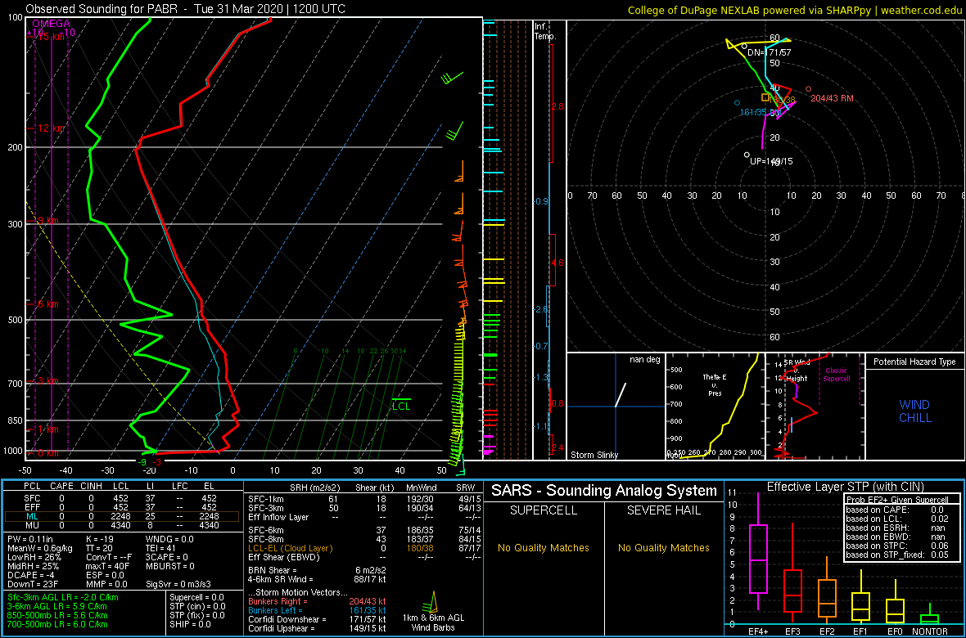
Task: Click the DCAPE = -4 value
Action: pos(29,574)
